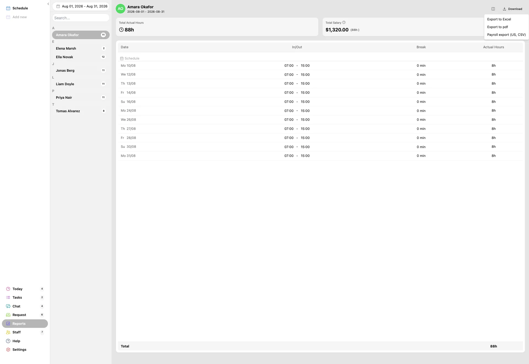Viewport: 529px width, 364px height.
Task: Select Priya Nair in staff list
Action: click(81, 98)
